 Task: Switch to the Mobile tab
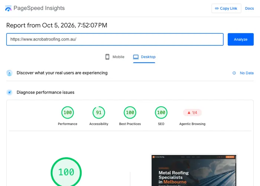tap(115, 57)
